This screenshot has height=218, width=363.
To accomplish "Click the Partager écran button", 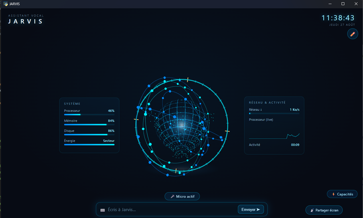I will 324,210.
